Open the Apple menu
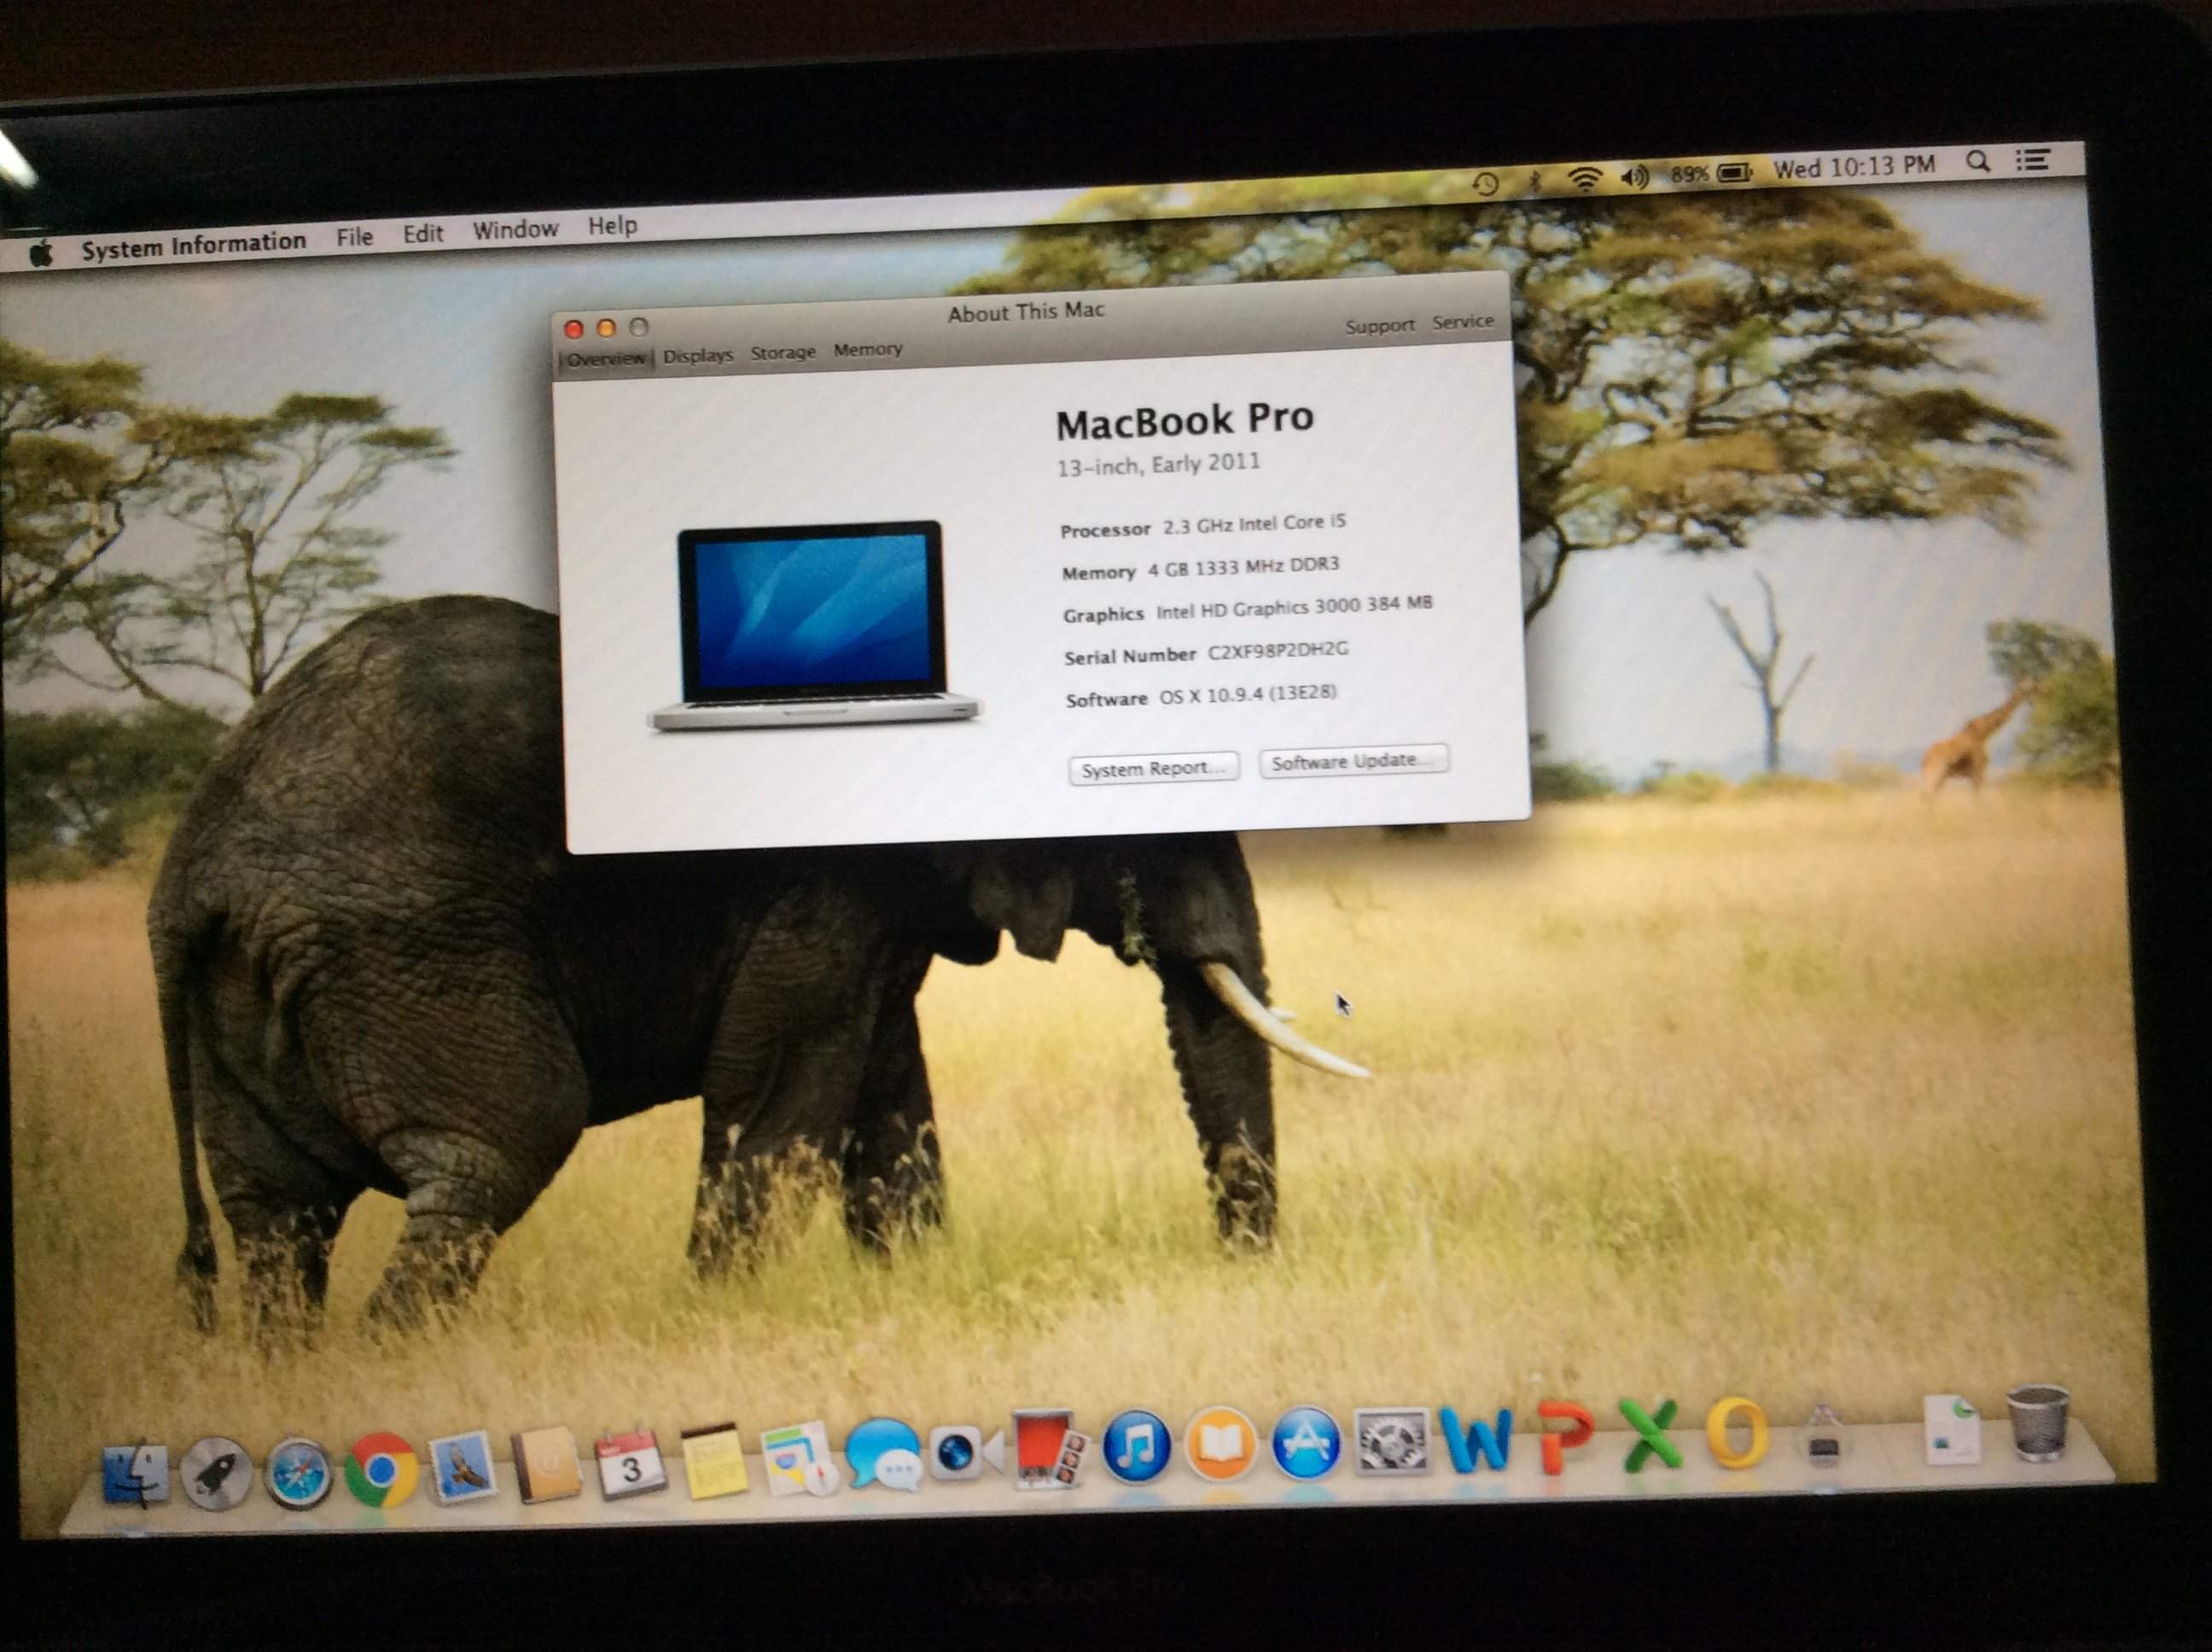This screenshot has height=1652, width=2212. click(x=41, y=253)
